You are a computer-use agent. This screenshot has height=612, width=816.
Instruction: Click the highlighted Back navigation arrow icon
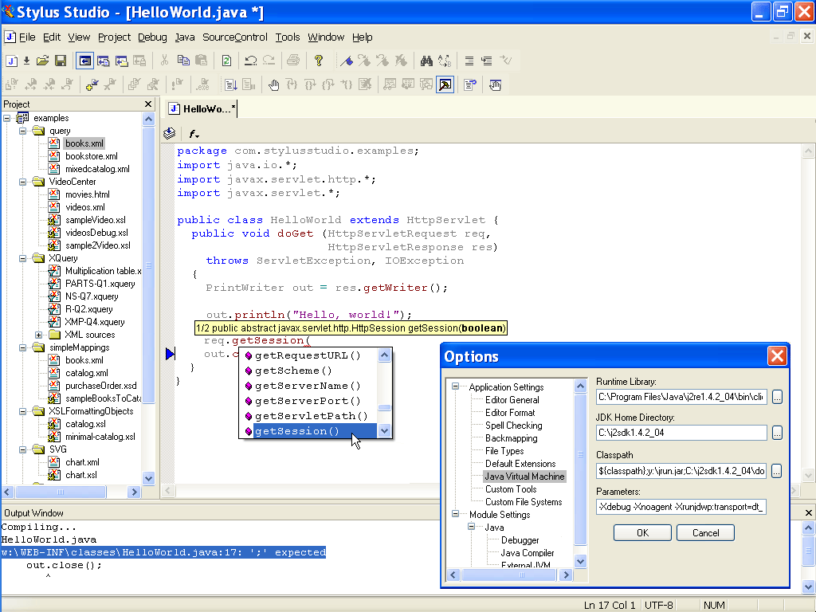tap(84, 61)
